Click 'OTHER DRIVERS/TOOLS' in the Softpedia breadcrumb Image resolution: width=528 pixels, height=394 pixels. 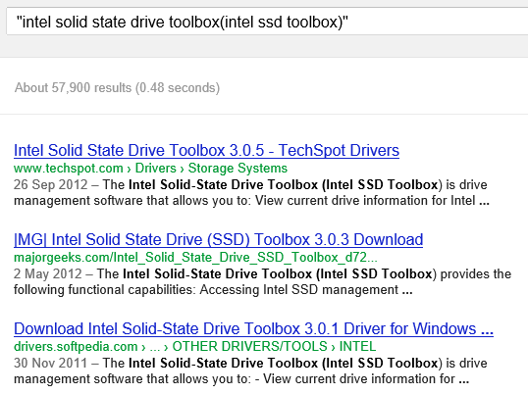[249, 347]
